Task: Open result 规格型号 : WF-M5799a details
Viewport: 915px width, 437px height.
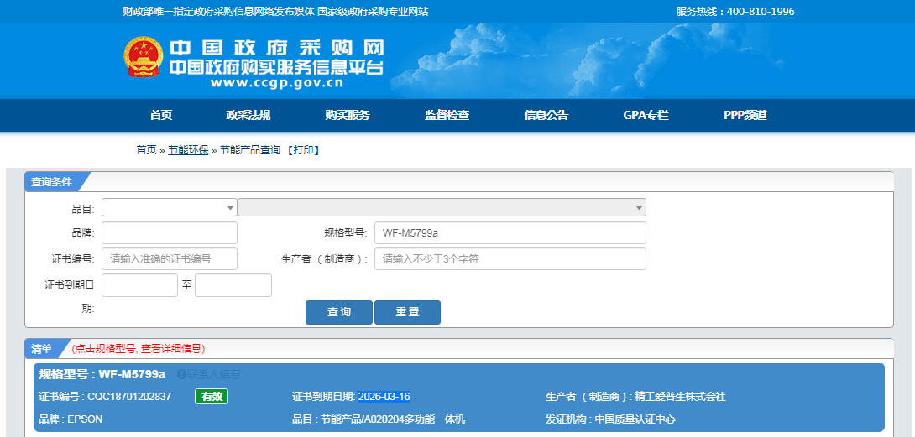Action: pyautogui.click(x=102, y=374)
